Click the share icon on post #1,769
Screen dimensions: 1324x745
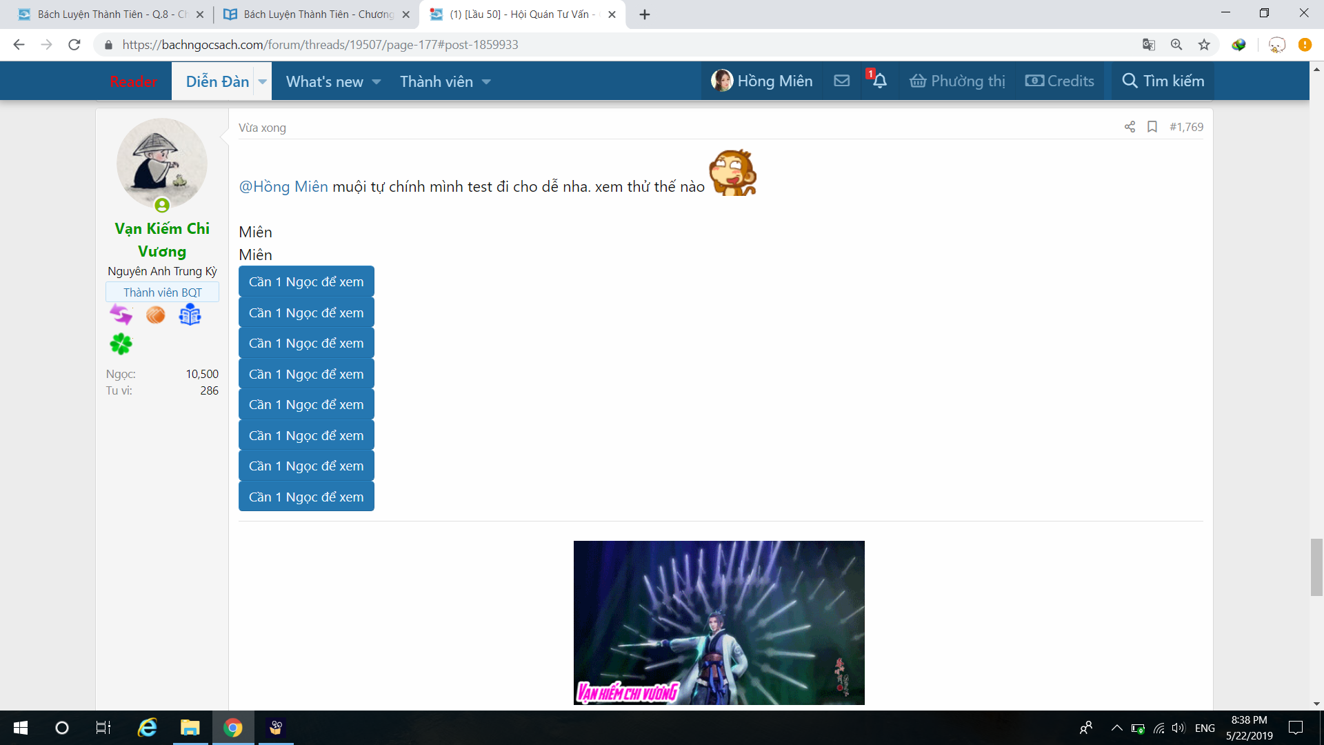pyautogui.click(x=1130, y=127)
